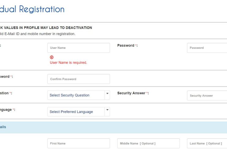Focus the User Name input field
This screenshot has height=149, width=227.
pyautogui.click(x=78, y=48)
